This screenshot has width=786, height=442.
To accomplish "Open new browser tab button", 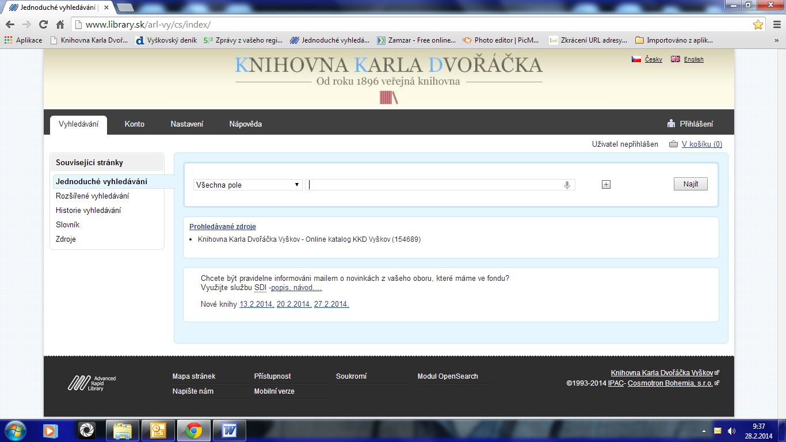I will click(125, 7).
